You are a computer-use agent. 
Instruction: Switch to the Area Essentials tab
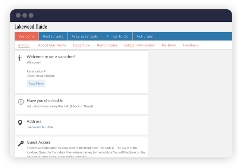coord(85,36)
